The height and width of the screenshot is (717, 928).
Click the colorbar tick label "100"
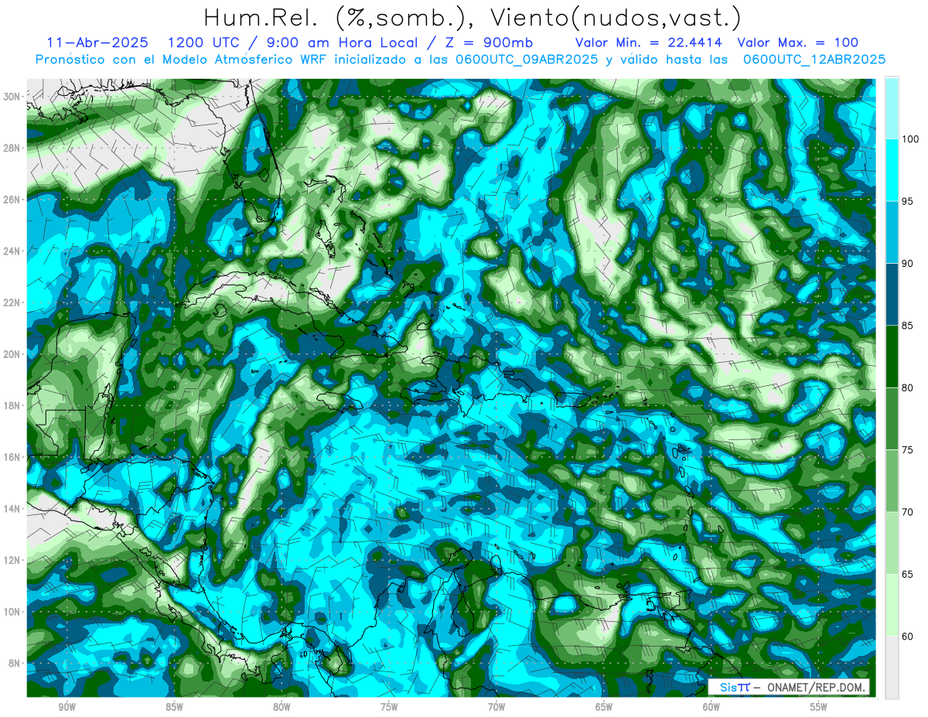point(911,140)
